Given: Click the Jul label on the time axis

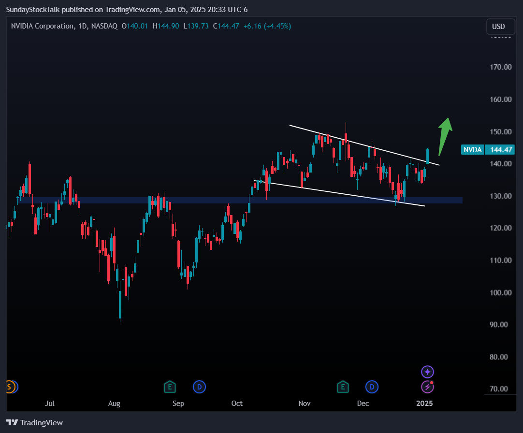Looking at the screenshot, I should pos(50,404).
